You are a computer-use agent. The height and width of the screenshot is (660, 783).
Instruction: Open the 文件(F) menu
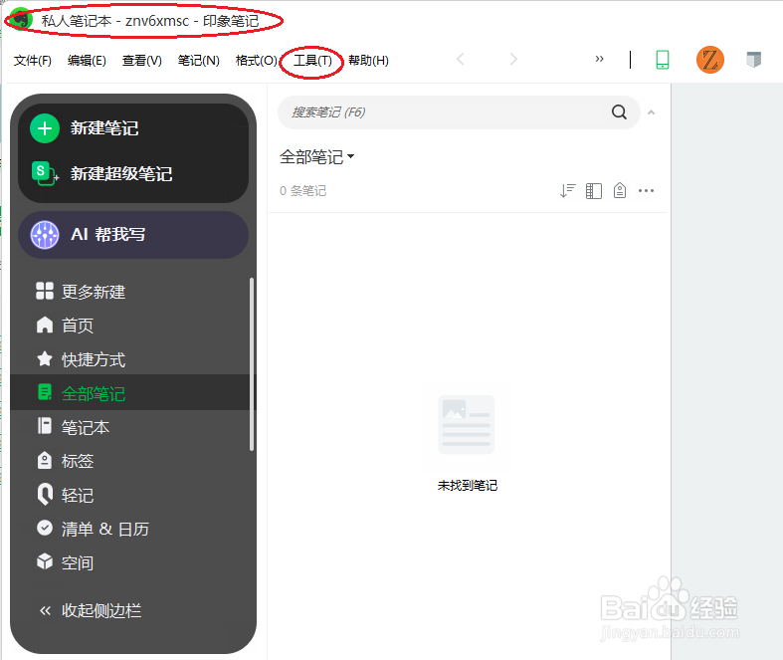click(33, 61)
